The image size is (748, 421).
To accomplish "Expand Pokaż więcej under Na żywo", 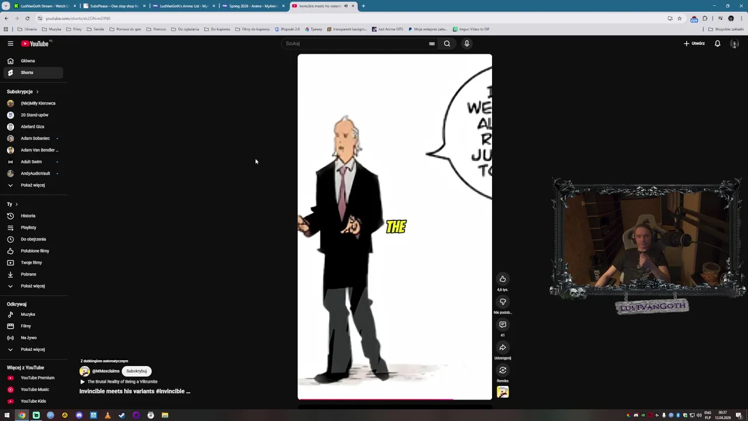I will click(x=33, y=350).
